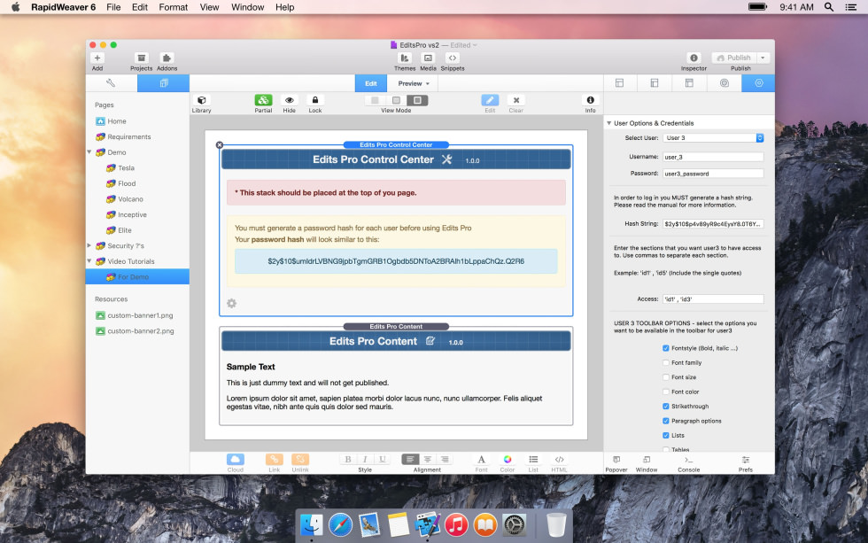This screenshot has width=868, height=543.
Task: Open the Format menu
Action: pyautogui.click(x=174, y=7)
